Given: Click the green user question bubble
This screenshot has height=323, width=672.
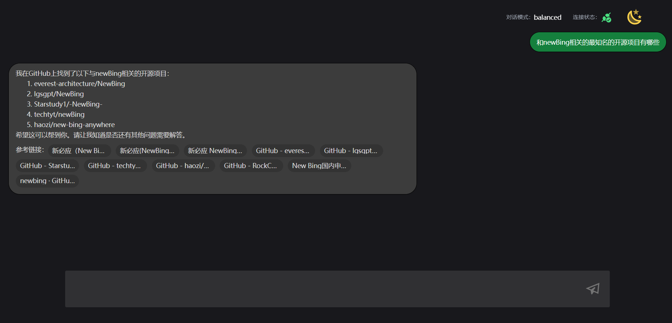Looking at the screenshot, I should (x=598, y=42).
